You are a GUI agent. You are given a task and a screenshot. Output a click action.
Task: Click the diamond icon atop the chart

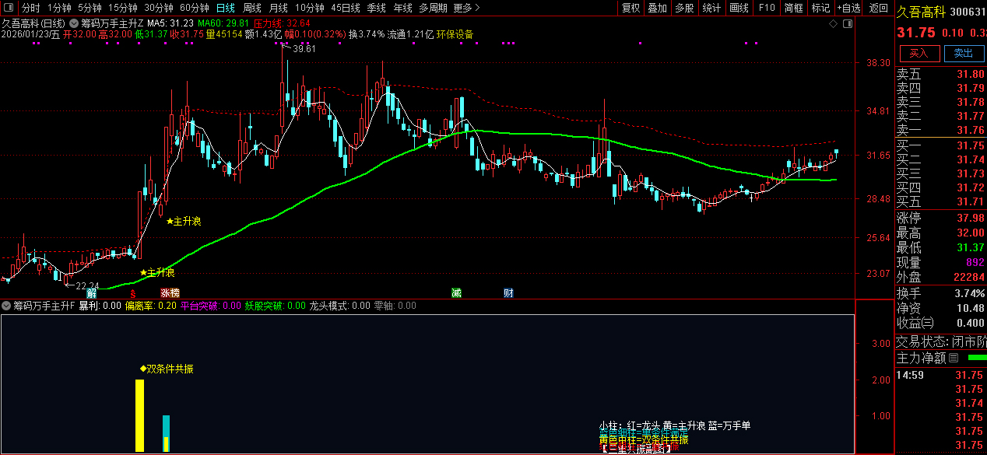[834, 25]
